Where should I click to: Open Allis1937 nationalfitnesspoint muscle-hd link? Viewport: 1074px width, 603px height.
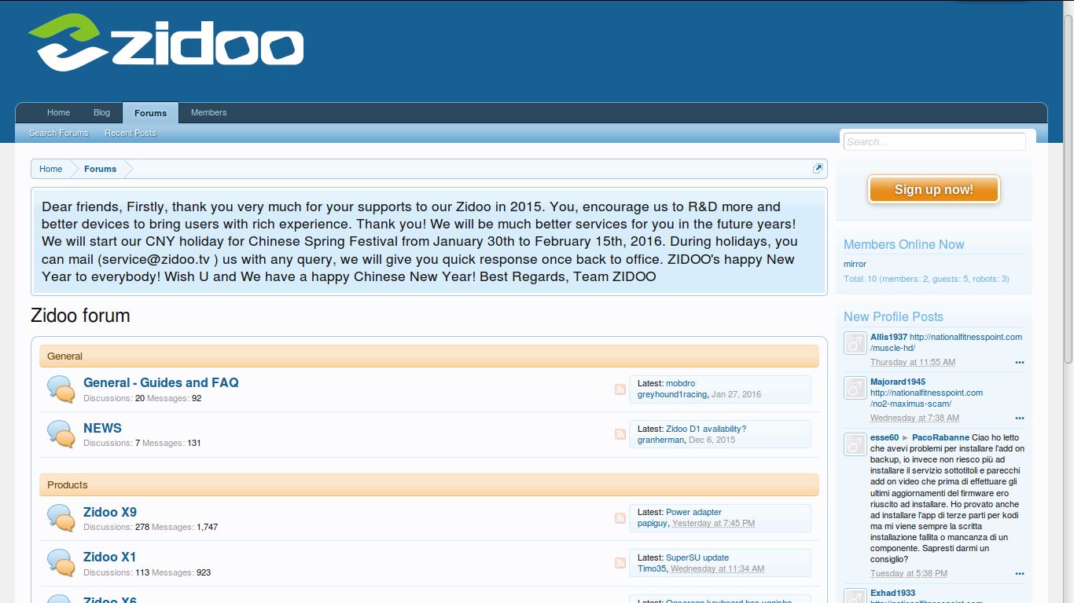(946, 342)
